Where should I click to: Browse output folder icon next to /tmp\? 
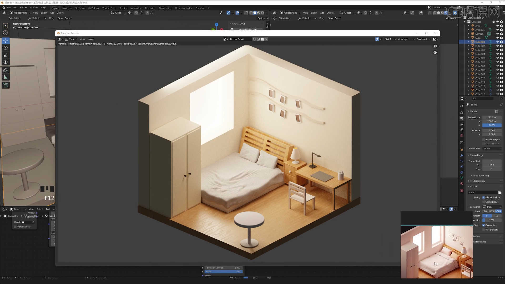click(500, 192)
